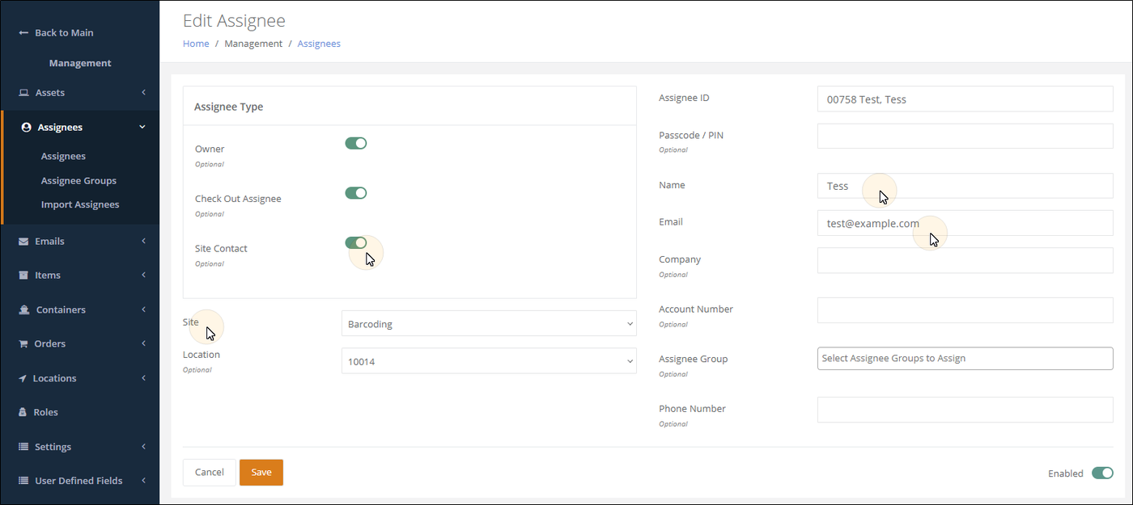Expand the Locations menu chevron

(143, 379)
